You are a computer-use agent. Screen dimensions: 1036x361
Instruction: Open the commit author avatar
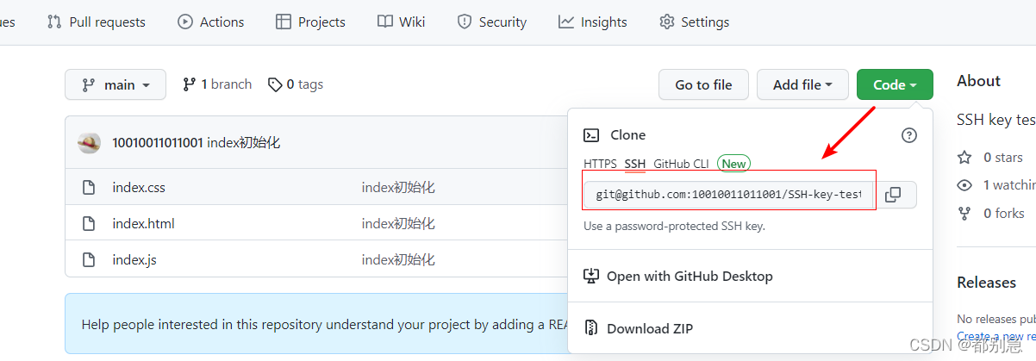pyautogui.click(x=90, y=143)
